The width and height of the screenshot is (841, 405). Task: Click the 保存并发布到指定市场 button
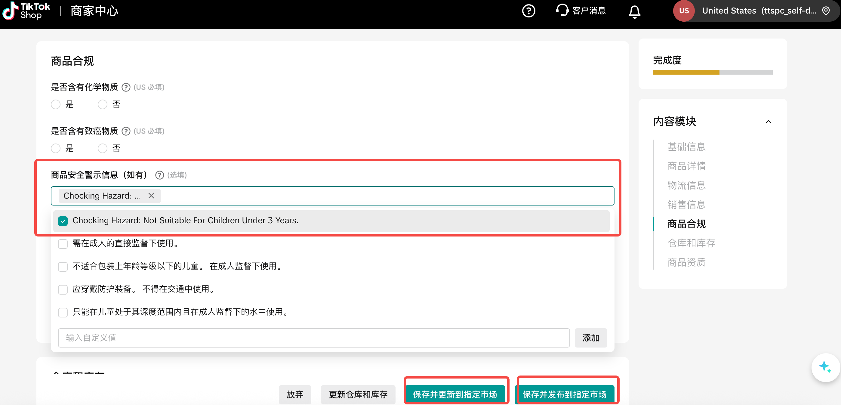pyautogui.click(x=564, y=394)
